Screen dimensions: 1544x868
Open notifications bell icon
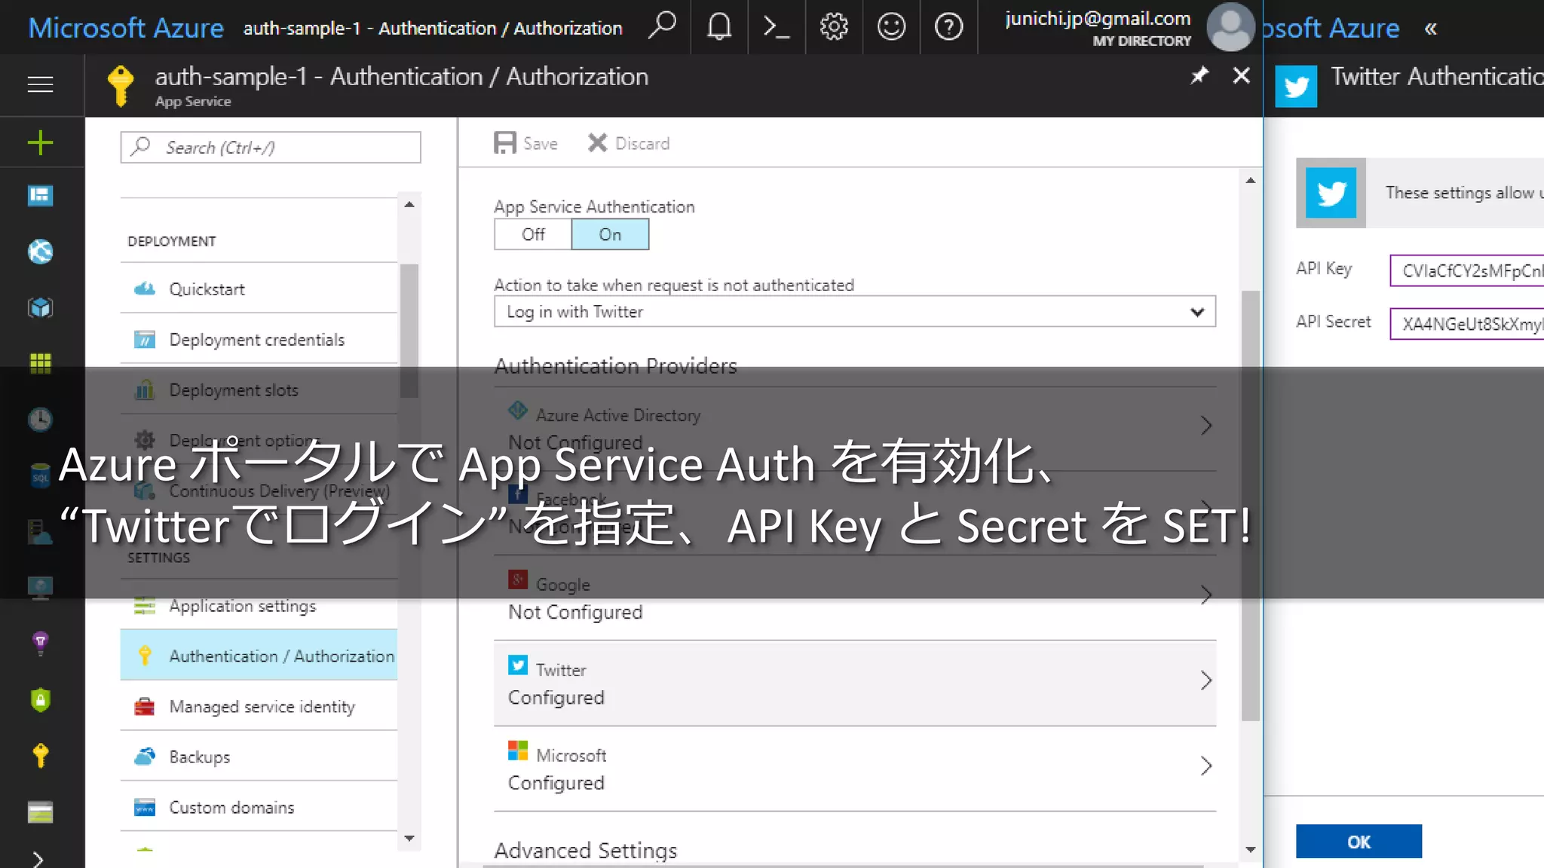tap(719, 27)
